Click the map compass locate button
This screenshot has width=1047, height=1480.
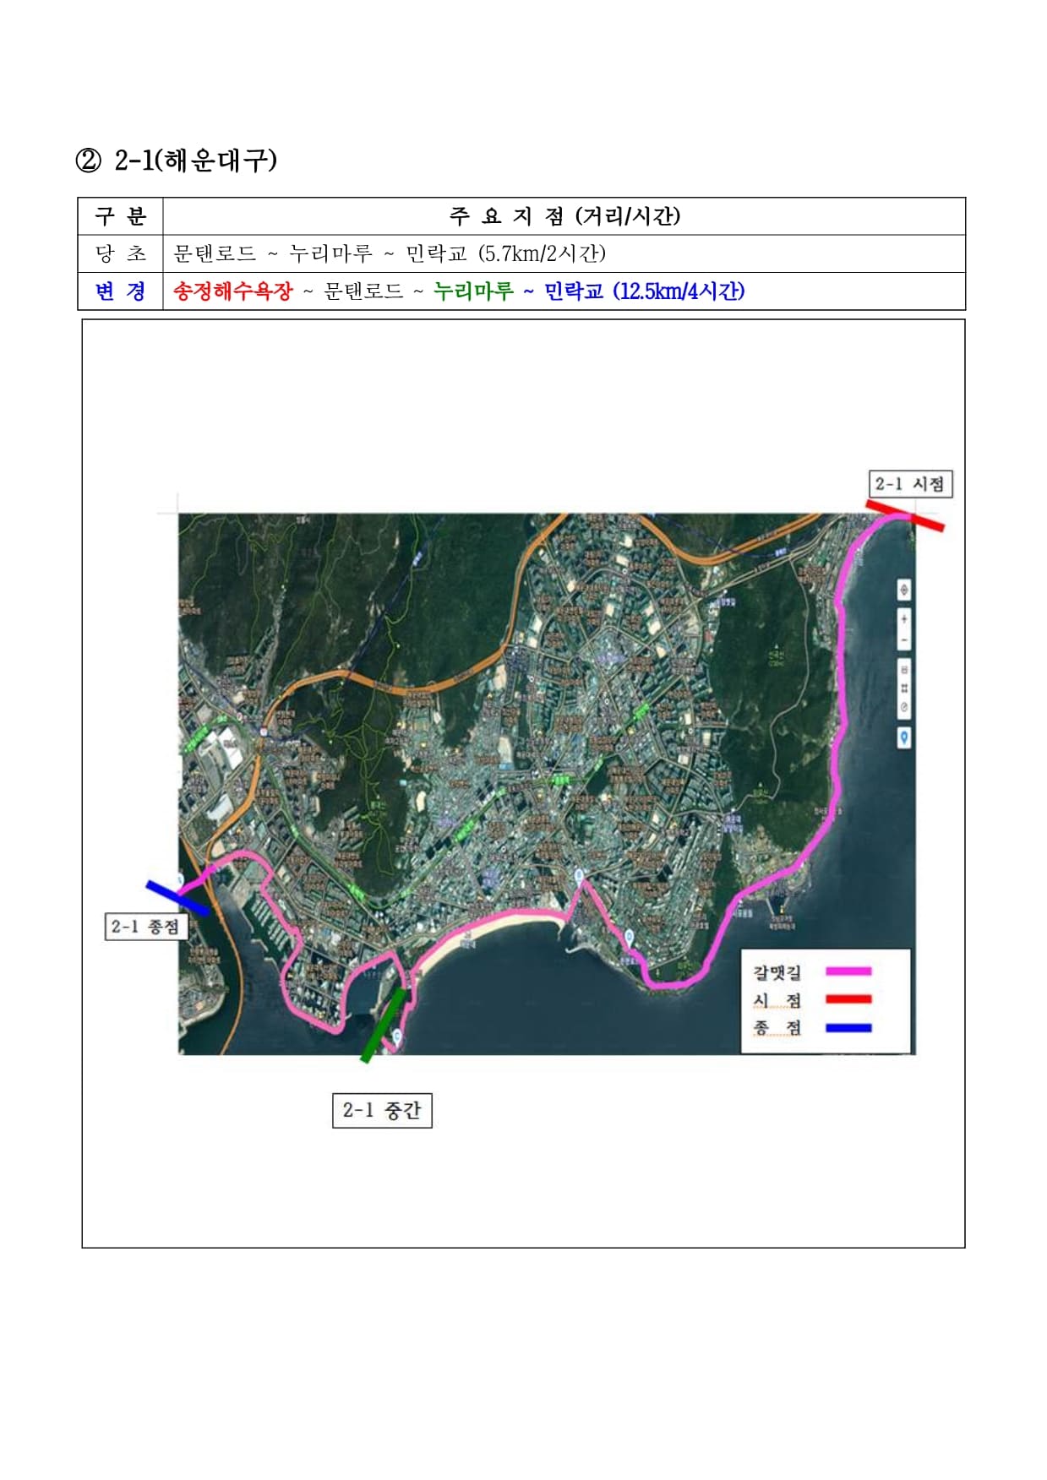(903, 590)
